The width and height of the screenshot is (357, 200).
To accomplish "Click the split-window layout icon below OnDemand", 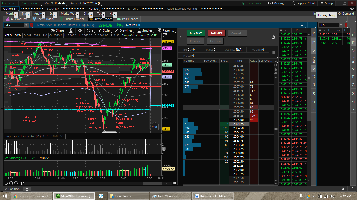I will (338, 19).
